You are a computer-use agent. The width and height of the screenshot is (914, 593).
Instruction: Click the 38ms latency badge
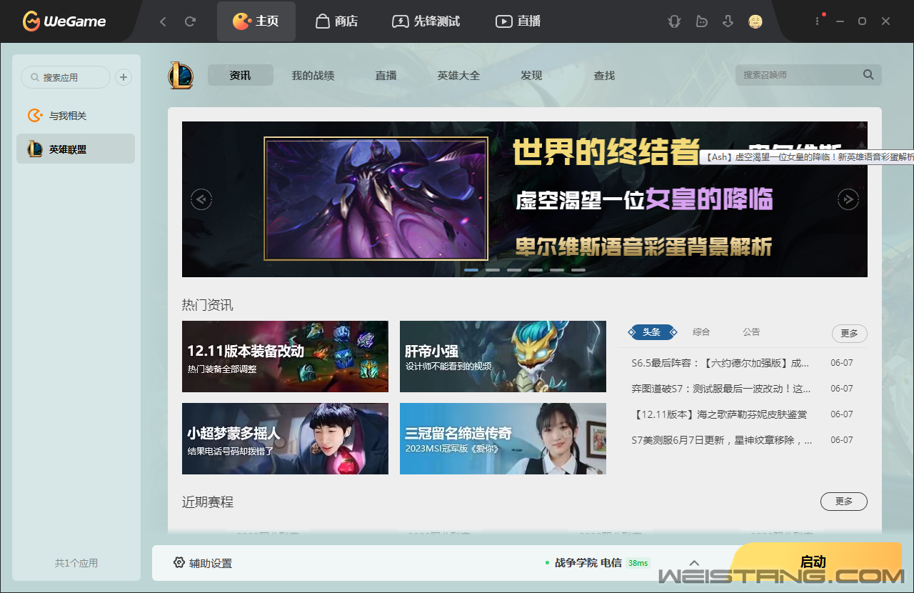[x=638, y=563]
